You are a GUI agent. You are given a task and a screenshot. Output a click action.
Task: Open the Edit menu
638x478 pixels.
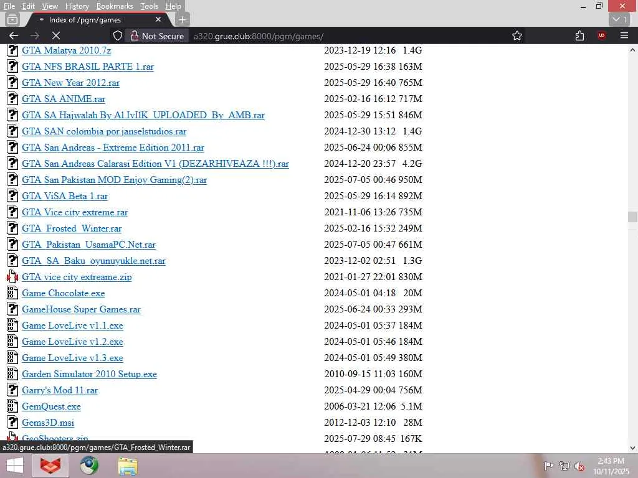[x=29, y=6]
